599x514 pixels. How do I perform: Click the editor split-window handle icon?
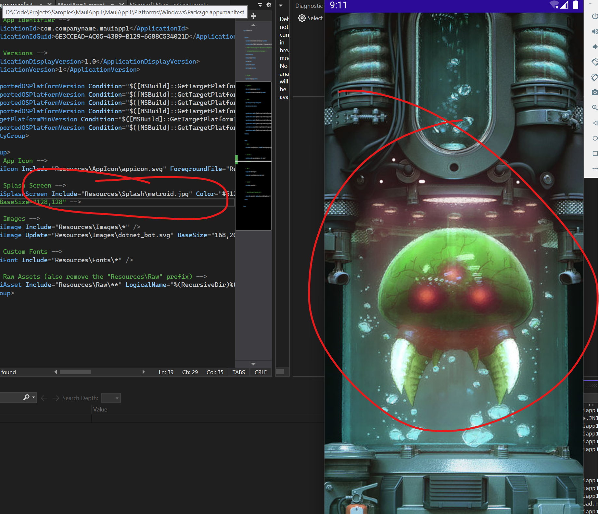(253, 16)
